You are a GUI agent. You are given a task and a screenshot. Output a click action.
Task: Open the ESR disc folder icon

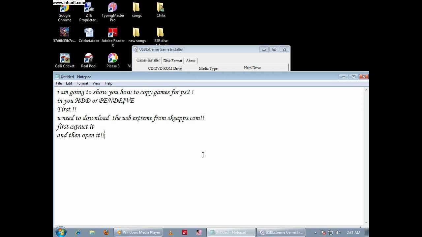(161, 37)
